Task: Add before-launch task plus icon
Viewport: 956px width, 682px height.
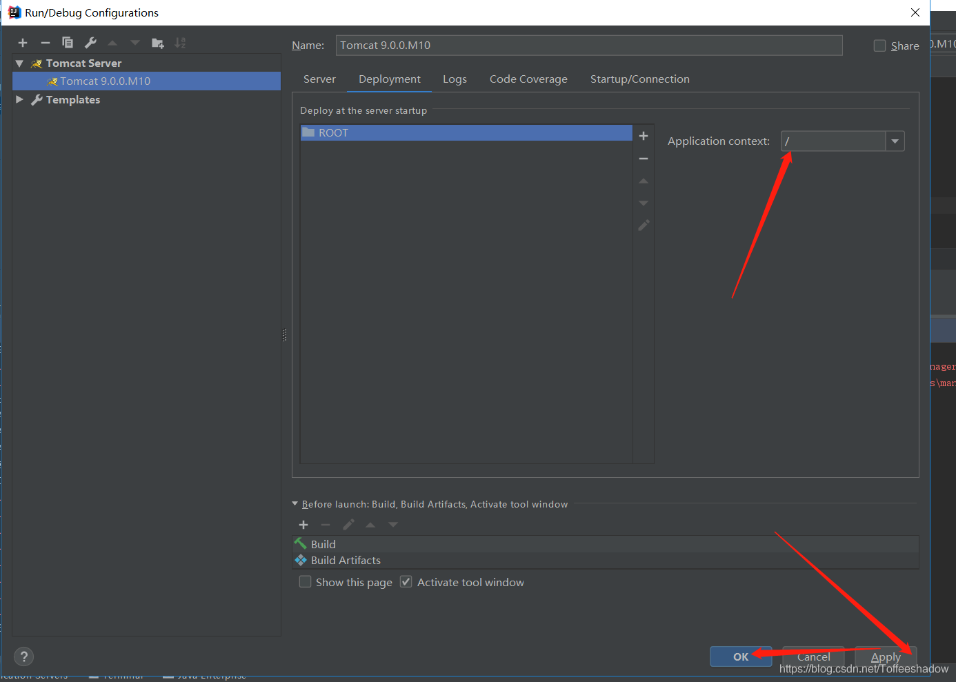Action: (x=303, y=525)
